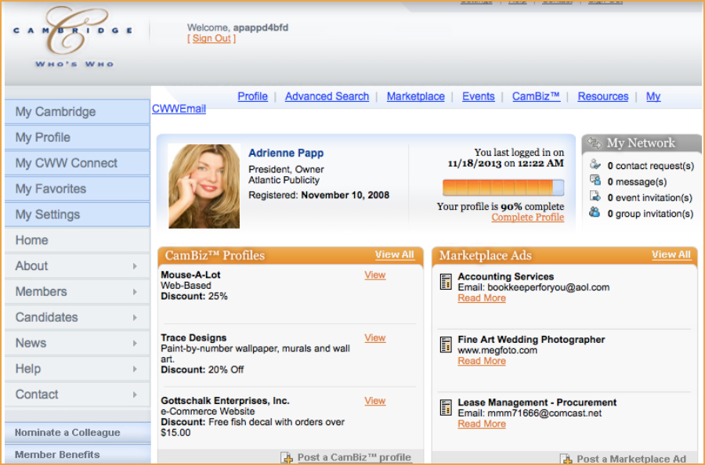Expand the Members submenu arrow
The height and width of the screenshot is (465, 705).
click(135, 291)
